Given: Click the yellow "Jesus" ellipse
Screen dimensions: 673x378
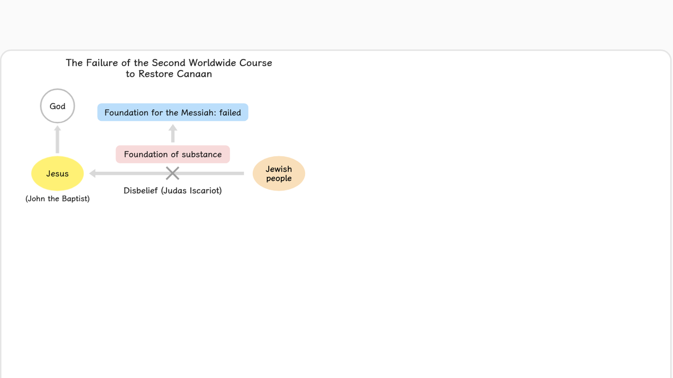Looking at the screenshot, I should click(x=57, y=174).
